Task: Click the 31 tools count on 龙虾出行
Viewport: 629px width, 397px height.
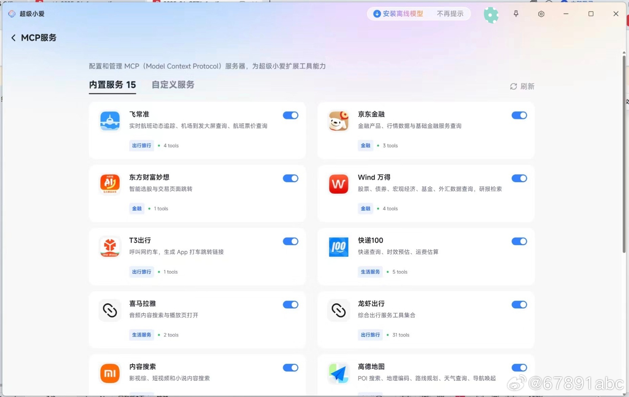Action: pos(401,335)
